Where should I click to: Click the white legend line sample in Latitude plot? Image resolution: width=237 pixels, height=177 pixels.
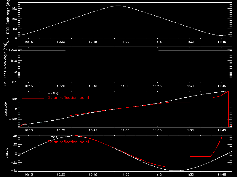33,139
